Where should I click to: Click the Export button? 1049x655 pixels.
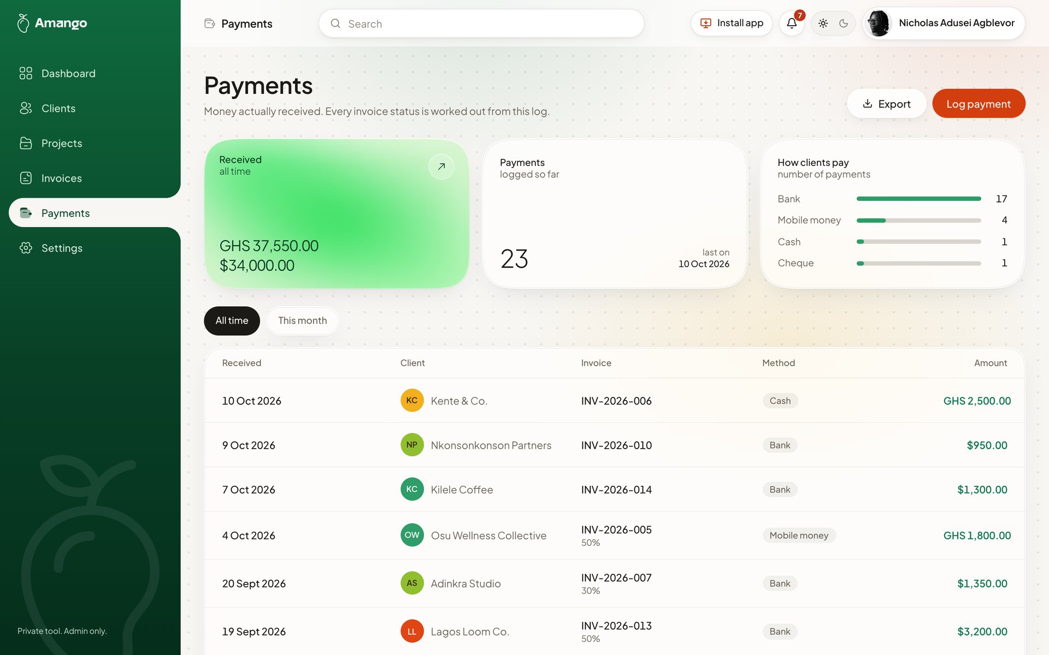pyautogui.click(x=886, y=104)
